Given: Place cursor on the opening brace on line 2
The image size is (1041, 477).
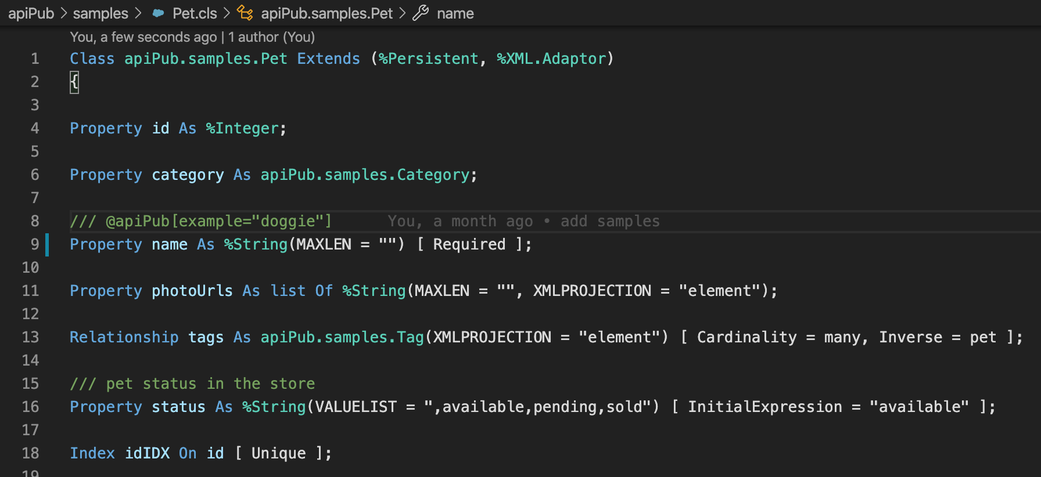Looking at the screenshot, I should pyautogui.click(x=74, y=82).
